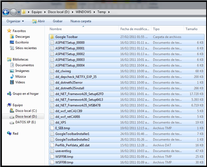Create a Nueva carpeta
The image size is (207, 167).
click(x=81, y=21)
